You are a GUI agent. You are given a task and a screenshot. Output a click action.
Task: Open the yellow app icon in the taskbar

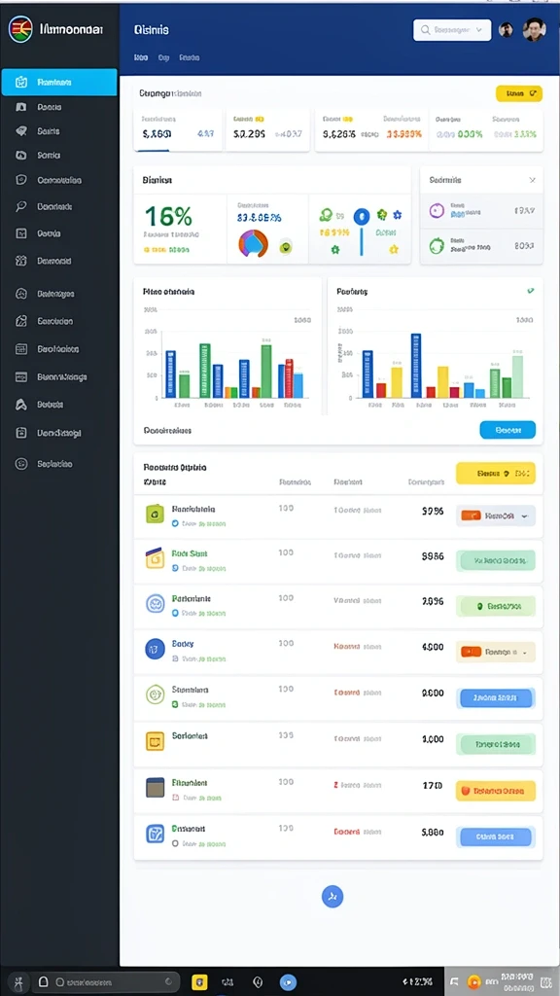click(199, 981)
